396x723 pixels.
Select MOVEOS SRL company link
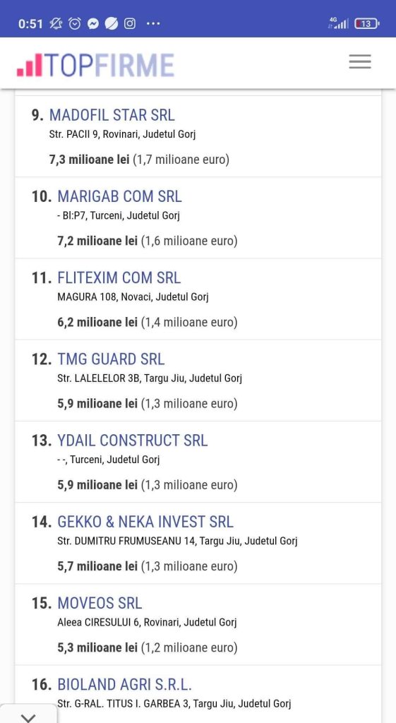[x=100, y=603]
